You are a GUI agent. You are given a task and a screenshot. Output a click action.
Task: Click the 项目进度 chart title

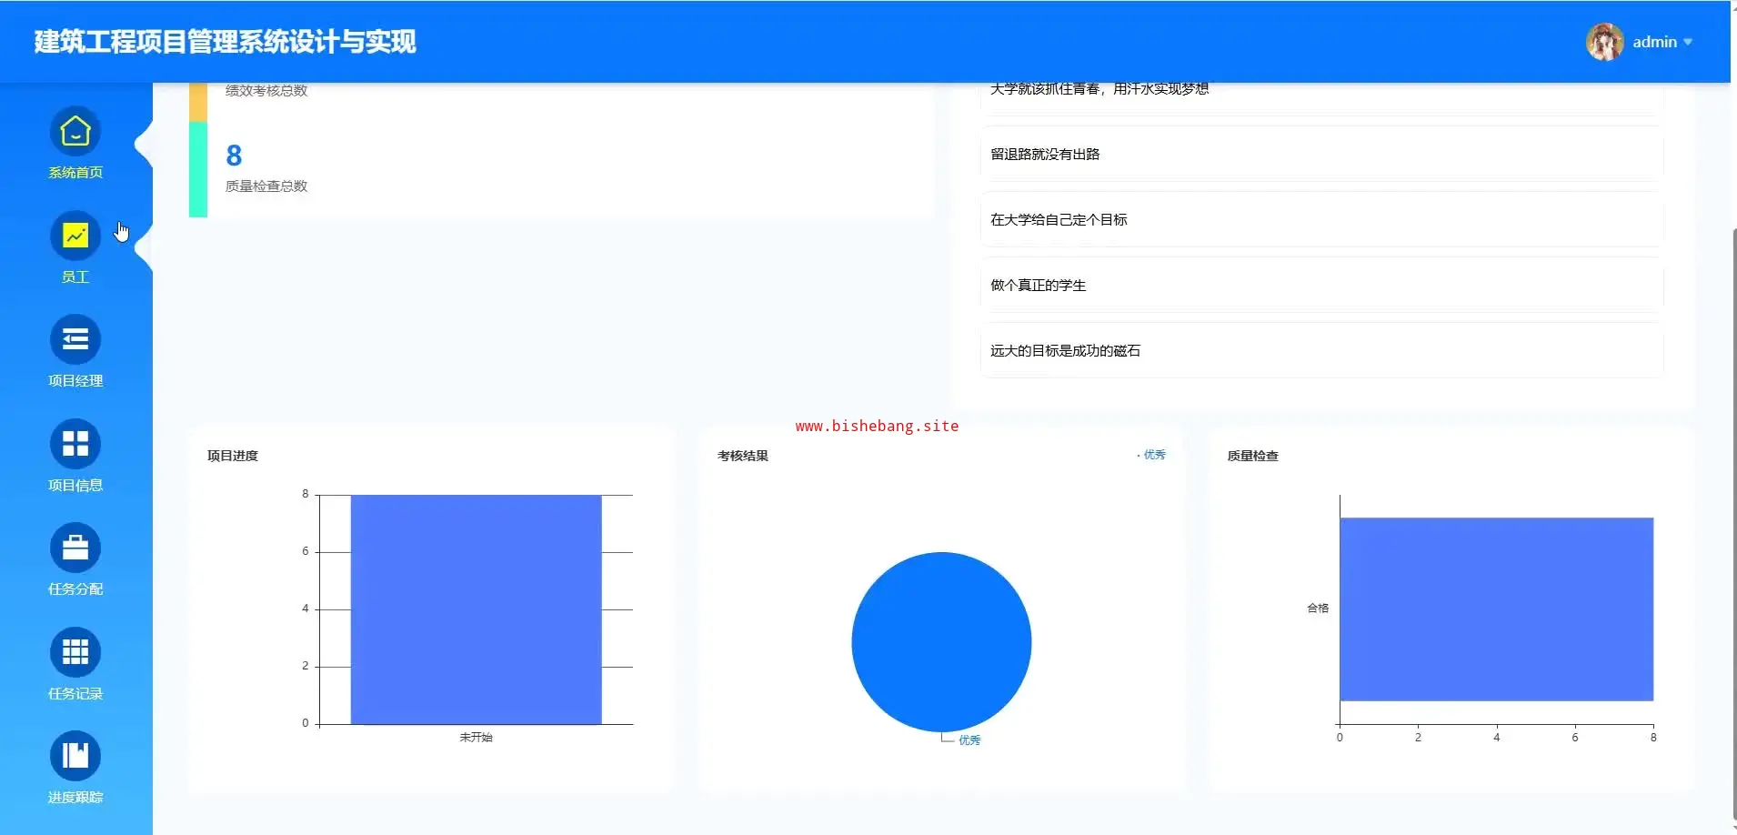pos(233,456)
